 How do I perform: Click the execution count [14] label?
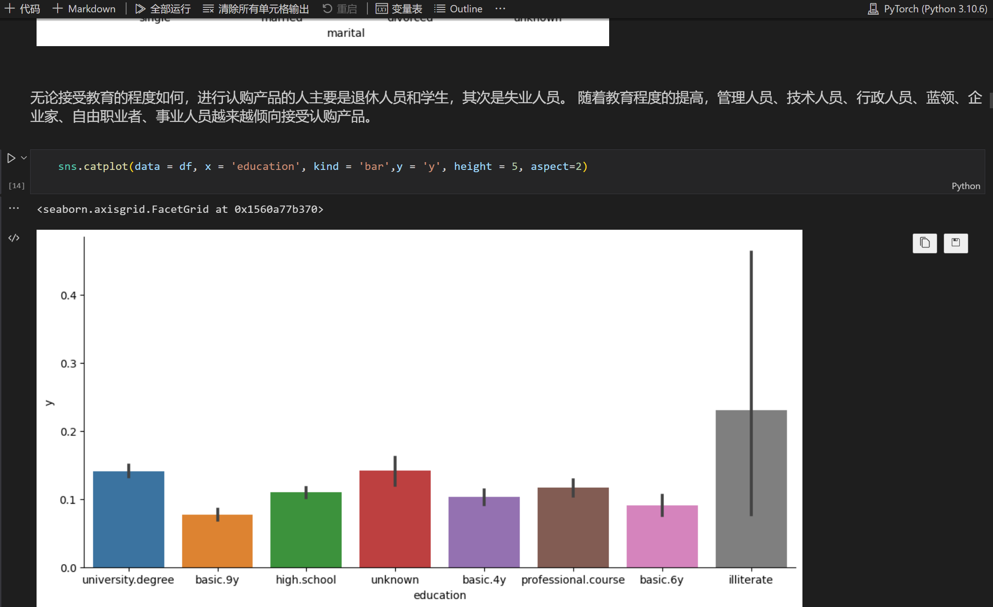[x=16, y=185]
